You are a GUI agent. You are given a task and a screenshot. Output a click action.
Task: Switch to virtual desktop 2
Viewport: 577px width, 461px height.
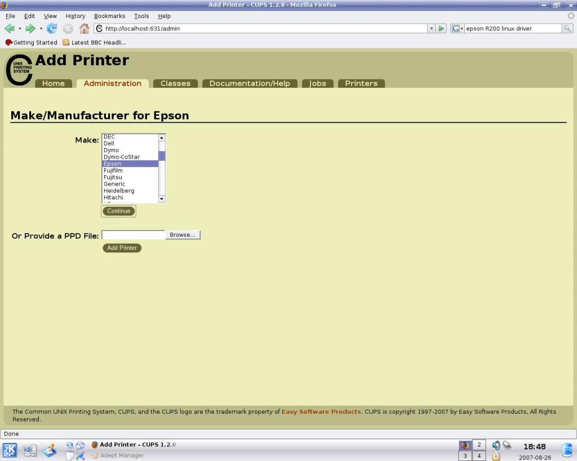coord(479,445)
